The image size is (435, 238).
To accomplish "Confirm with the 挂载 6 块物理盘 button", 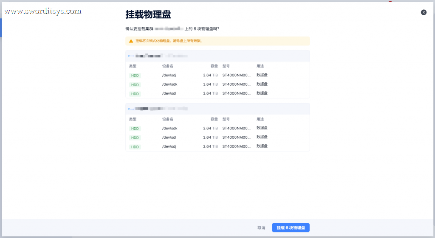I will (291, 227).
